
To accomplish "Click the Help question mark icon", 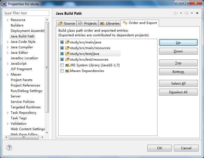I will click(9, 148).
